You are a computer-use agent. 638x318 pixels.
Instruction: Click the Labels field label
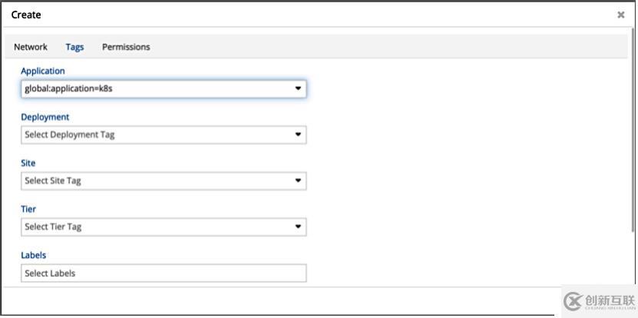click(33, 255)
